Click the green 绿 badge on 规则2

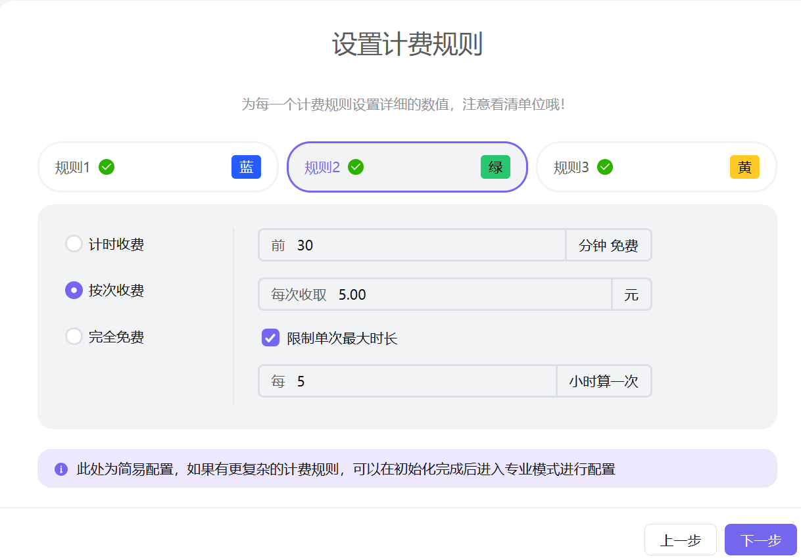pyautogui.click(x=495, y=167)
